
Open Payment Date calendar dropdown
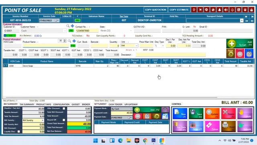[x=130, y=118]
